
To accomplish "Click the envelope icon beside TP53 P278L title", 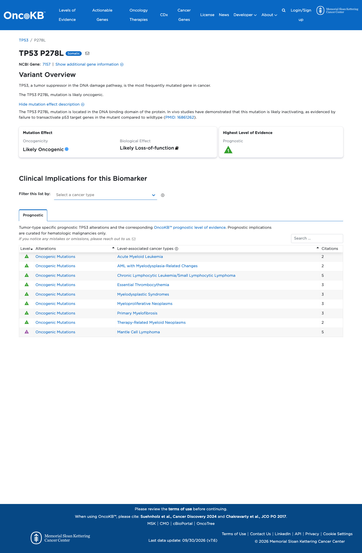I will 87,53.
